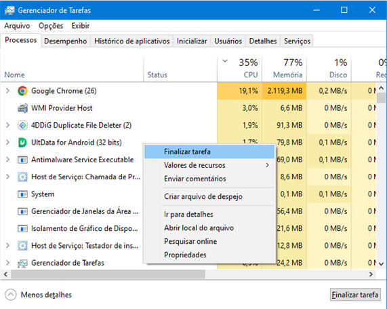Click the Task Manager title bar icon

click(x=9, y=10)
